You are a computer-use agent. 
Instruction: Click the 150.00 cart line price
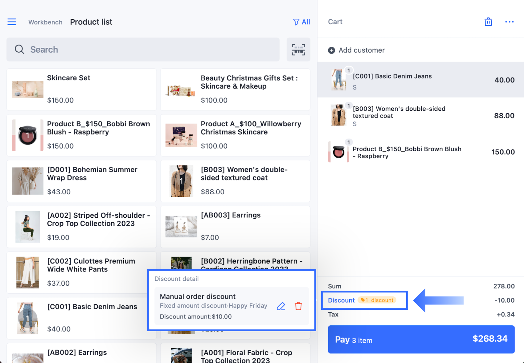pos(503,152)
